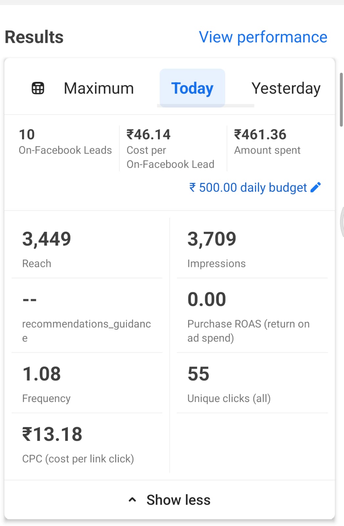Tap the ₹13.18 CPC cost per link click tile

coord(87,444)
